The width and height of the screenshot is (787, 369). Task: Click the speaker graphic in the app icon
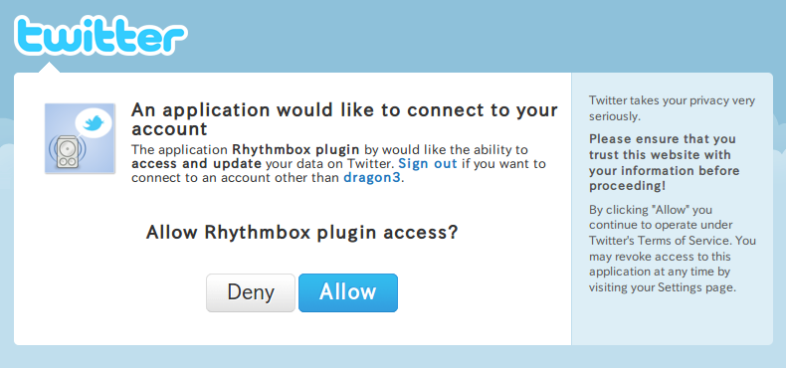tap(68, 151)
